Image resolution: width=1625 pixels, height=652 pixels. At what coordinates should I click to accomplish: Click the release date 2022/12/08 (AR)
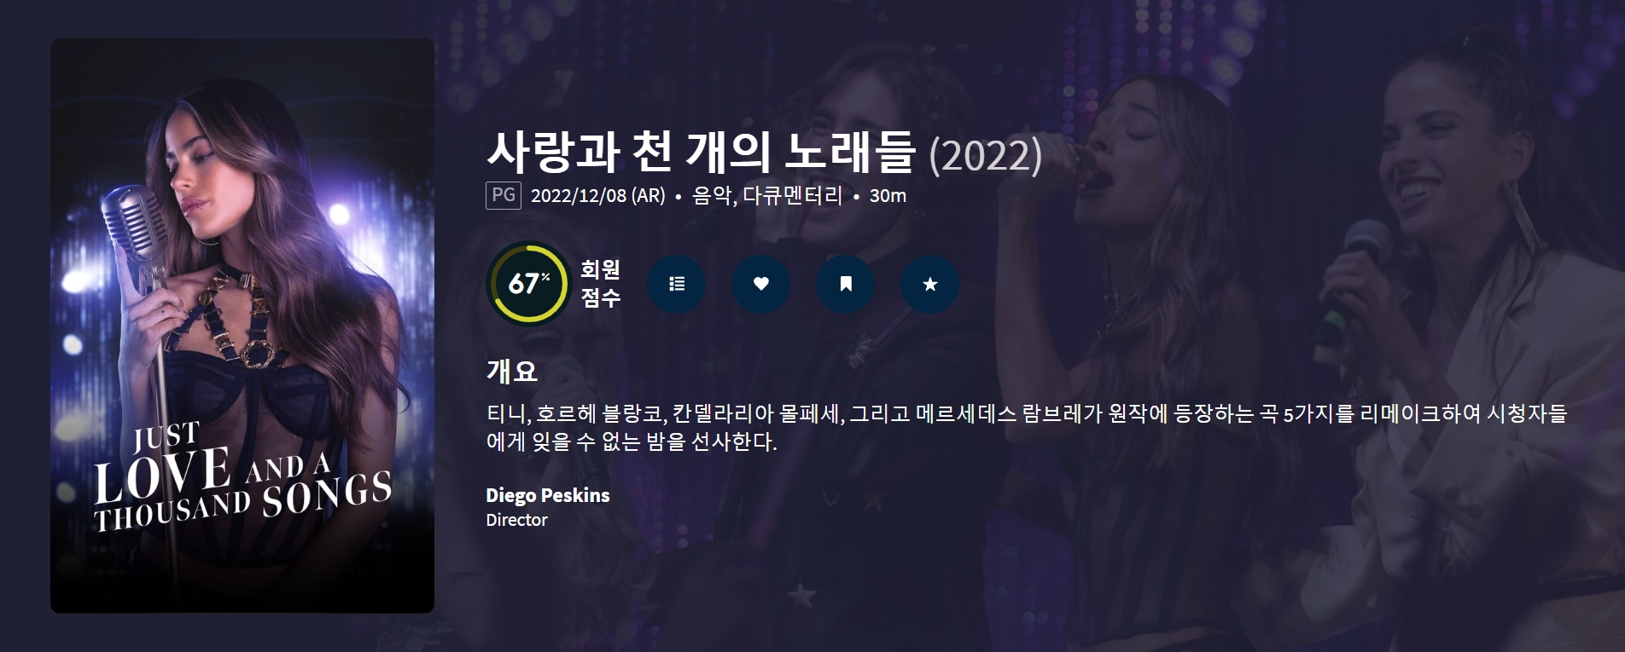tap(598, 195)
